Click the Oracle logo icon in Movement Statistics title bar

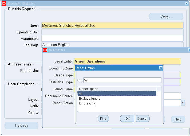(4, 3)
